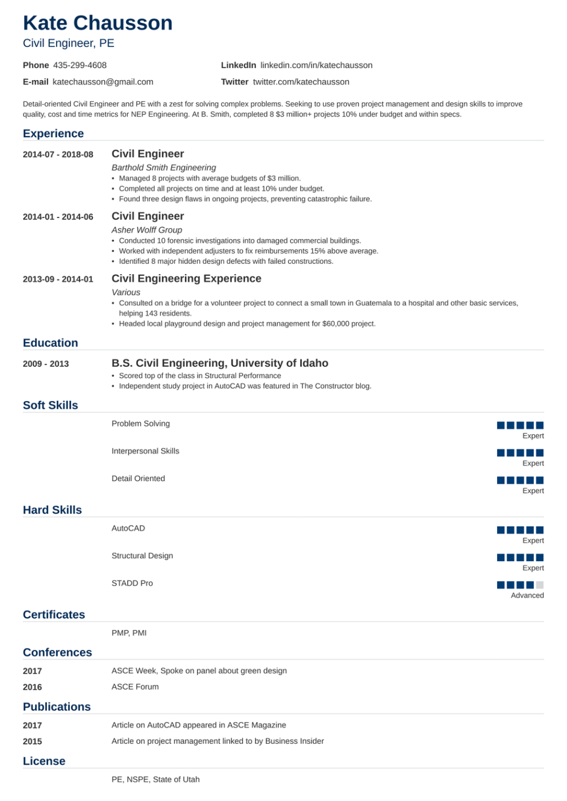The width and height of the screenshot is (567, 801).
Task: Click the Detail Oriented rating bar
Action: pos(520,481)
